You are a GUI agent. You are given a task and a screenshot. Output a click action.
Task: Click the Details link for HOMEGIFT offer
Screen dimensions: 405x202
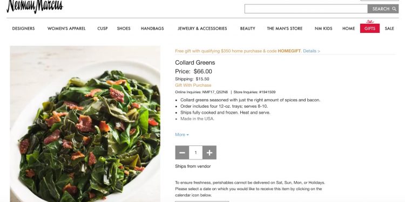point(312,51)
